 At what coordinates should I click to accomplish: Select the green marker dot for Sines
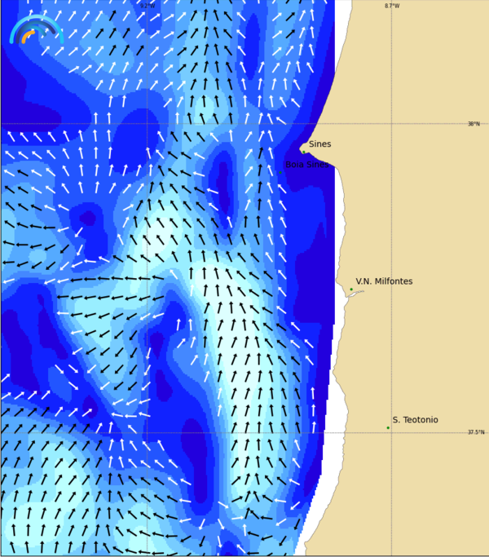[x=304, y=151]
